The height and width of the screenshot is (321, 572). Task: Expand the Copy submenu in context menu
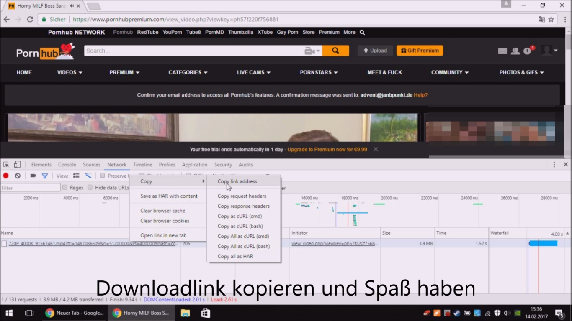coord(168,181)
